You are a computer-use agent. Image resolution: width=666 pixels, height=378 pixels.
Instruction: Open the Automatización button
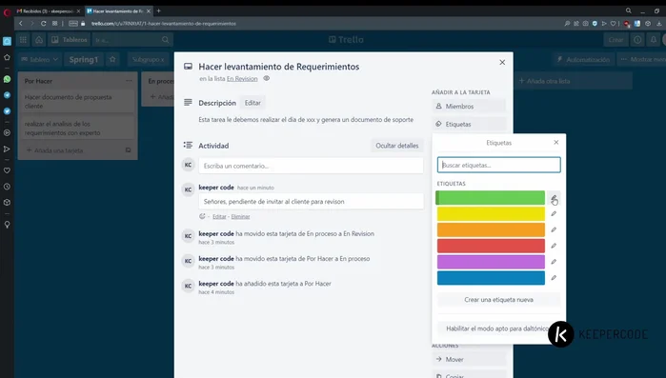pos(583,60)
